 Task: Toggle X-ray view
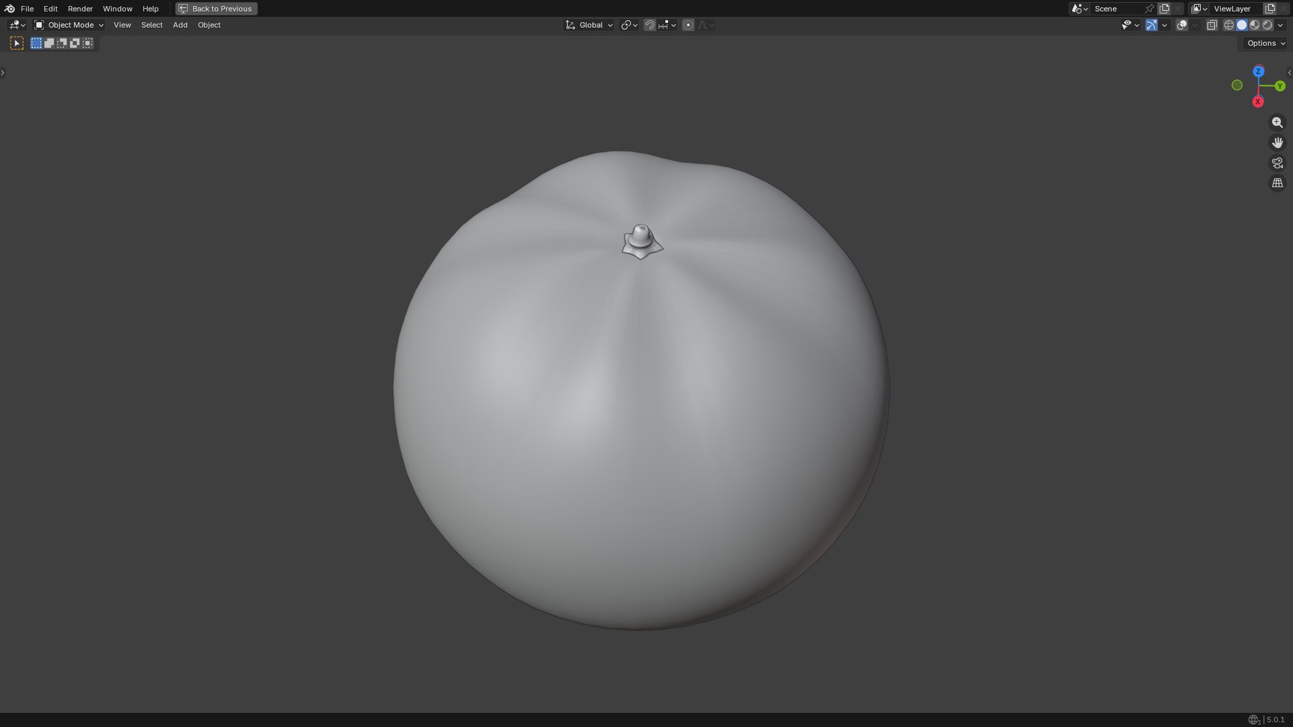(x=1212, y=25)
